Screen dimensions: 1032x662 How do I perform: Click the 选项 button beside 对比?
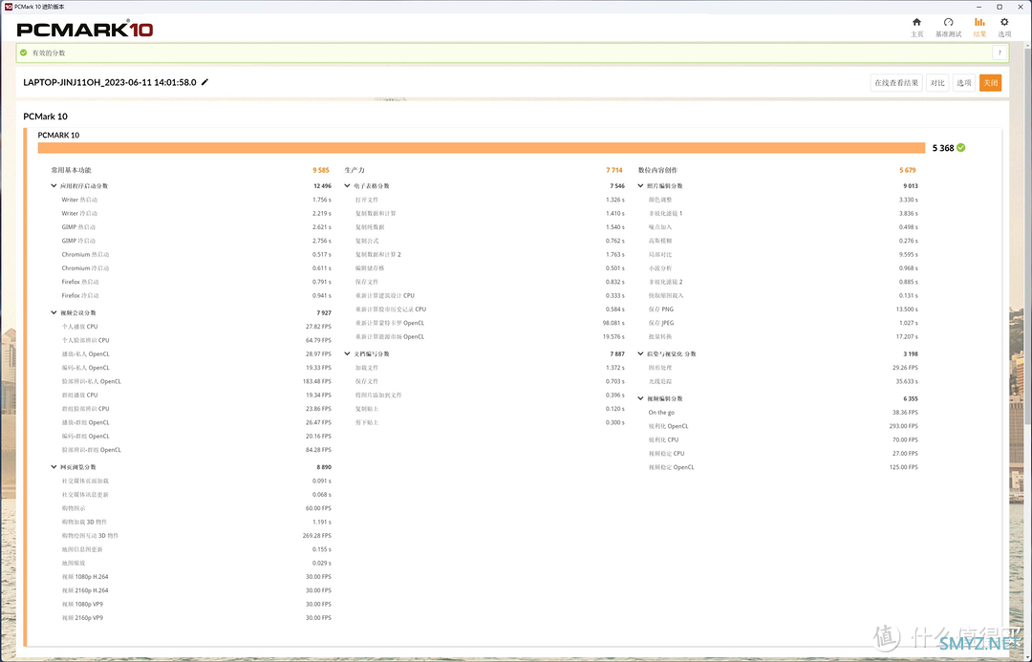(963, 83)
